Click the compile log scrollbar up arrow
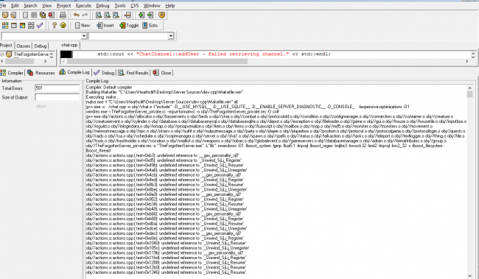 click(470, 88)
